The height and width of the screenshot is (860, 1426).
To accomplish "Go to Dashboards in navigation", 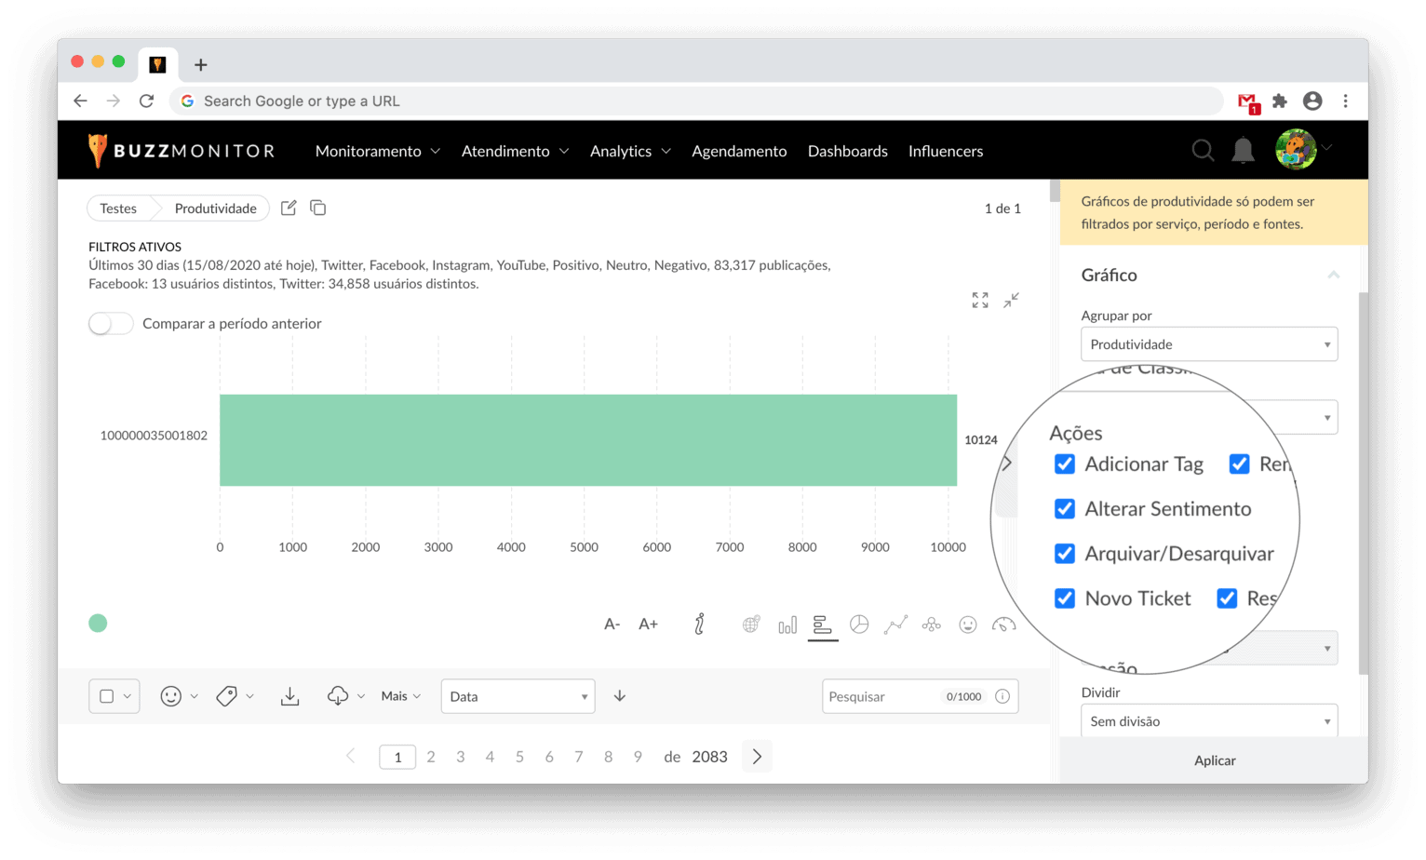I will tap(847, 151).
